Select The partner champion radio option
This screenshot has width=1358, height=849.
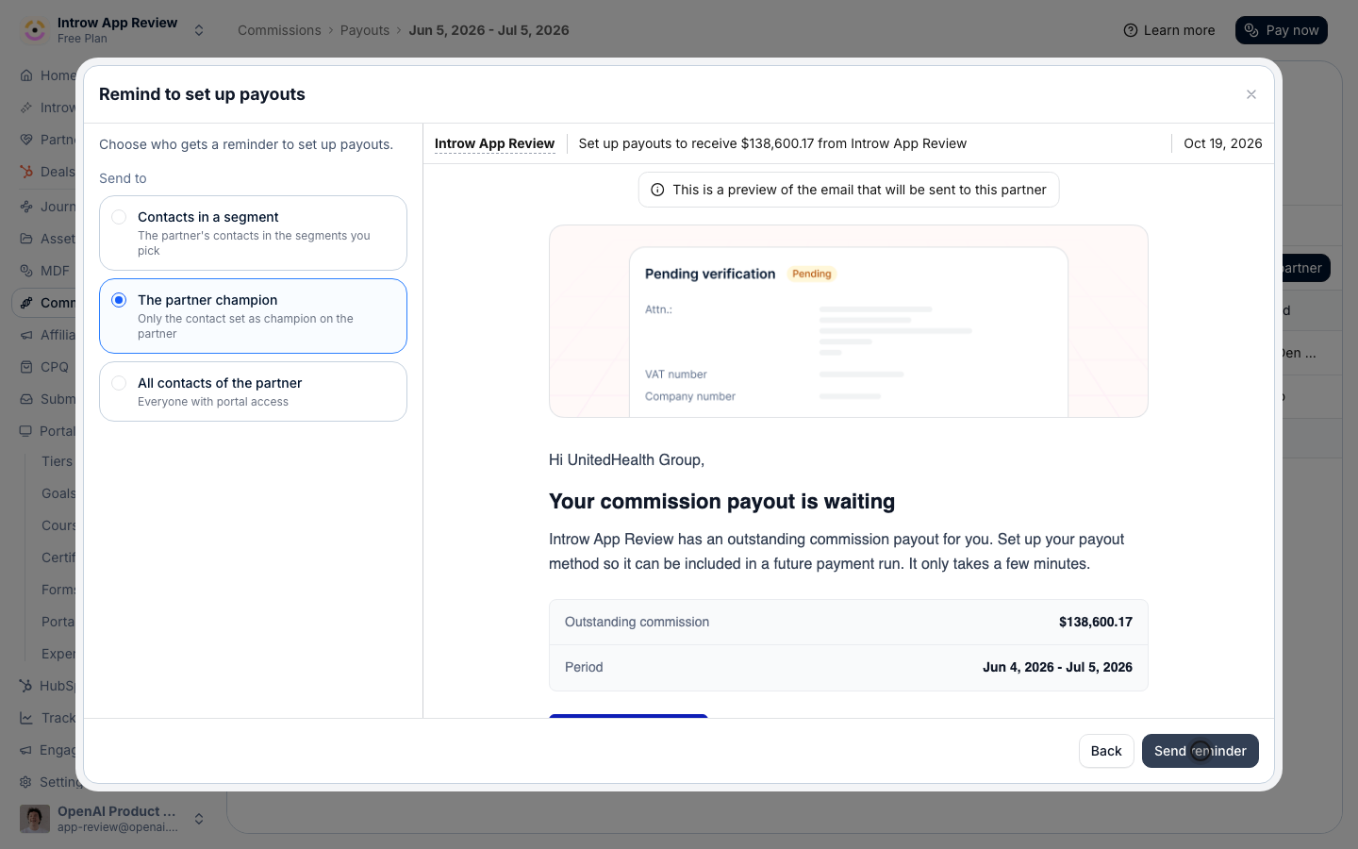pos(253,316)
